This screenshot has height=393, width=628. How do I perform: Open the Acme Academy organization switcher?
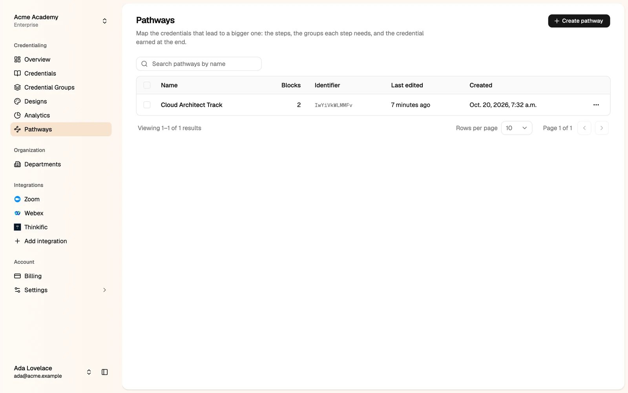click(x=61, y=21)
